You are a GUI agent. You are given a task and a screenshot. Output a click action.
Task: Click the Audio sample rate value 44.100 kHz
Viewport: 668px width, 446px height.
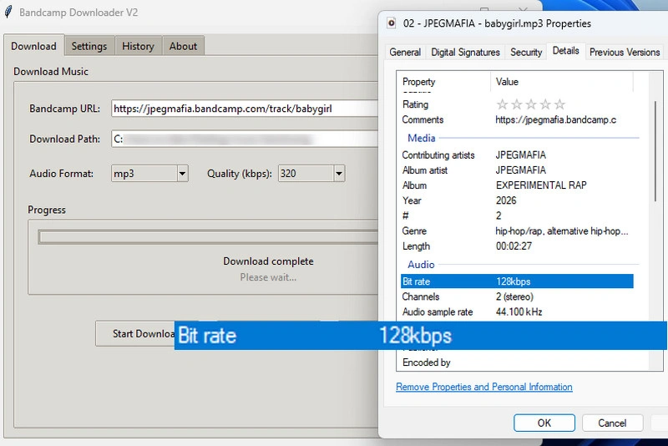[519, 312]
